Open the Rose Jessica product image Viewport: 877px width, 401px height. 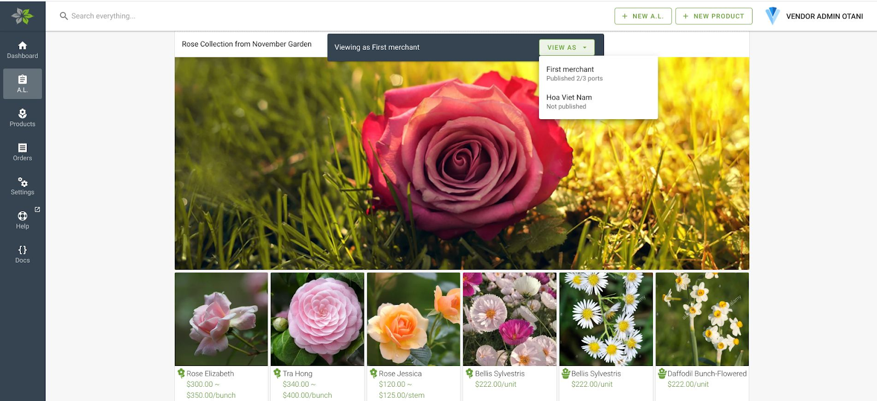[x=414, y=319]
